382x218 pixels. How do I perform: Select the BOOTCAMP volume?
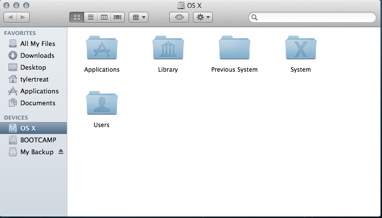(33, 140)
